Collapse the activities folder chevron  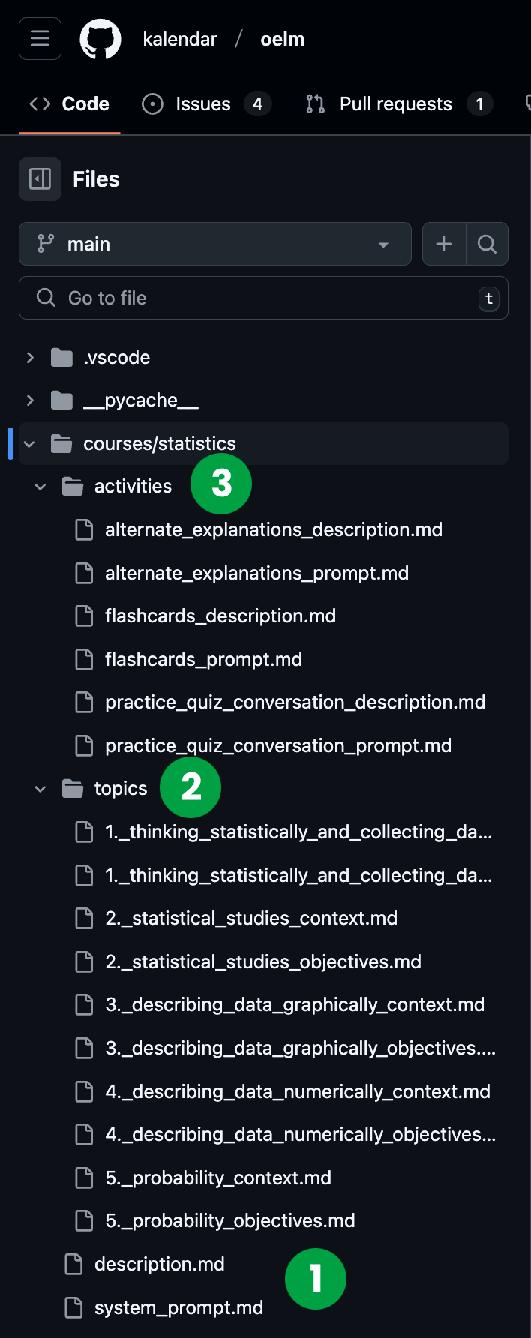[40, 487]
